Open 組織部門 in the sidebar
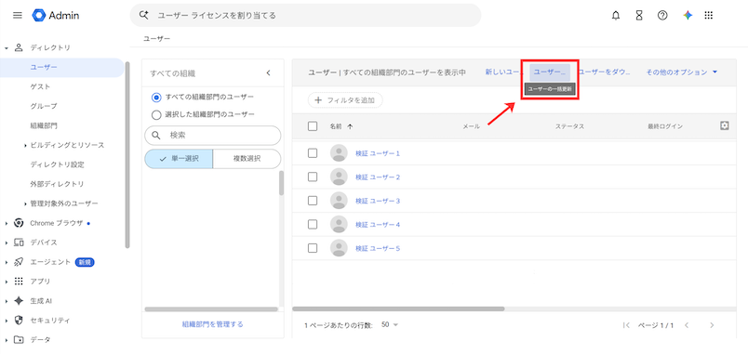This screenshot has width=748, height=354. [x=44, y=125]
